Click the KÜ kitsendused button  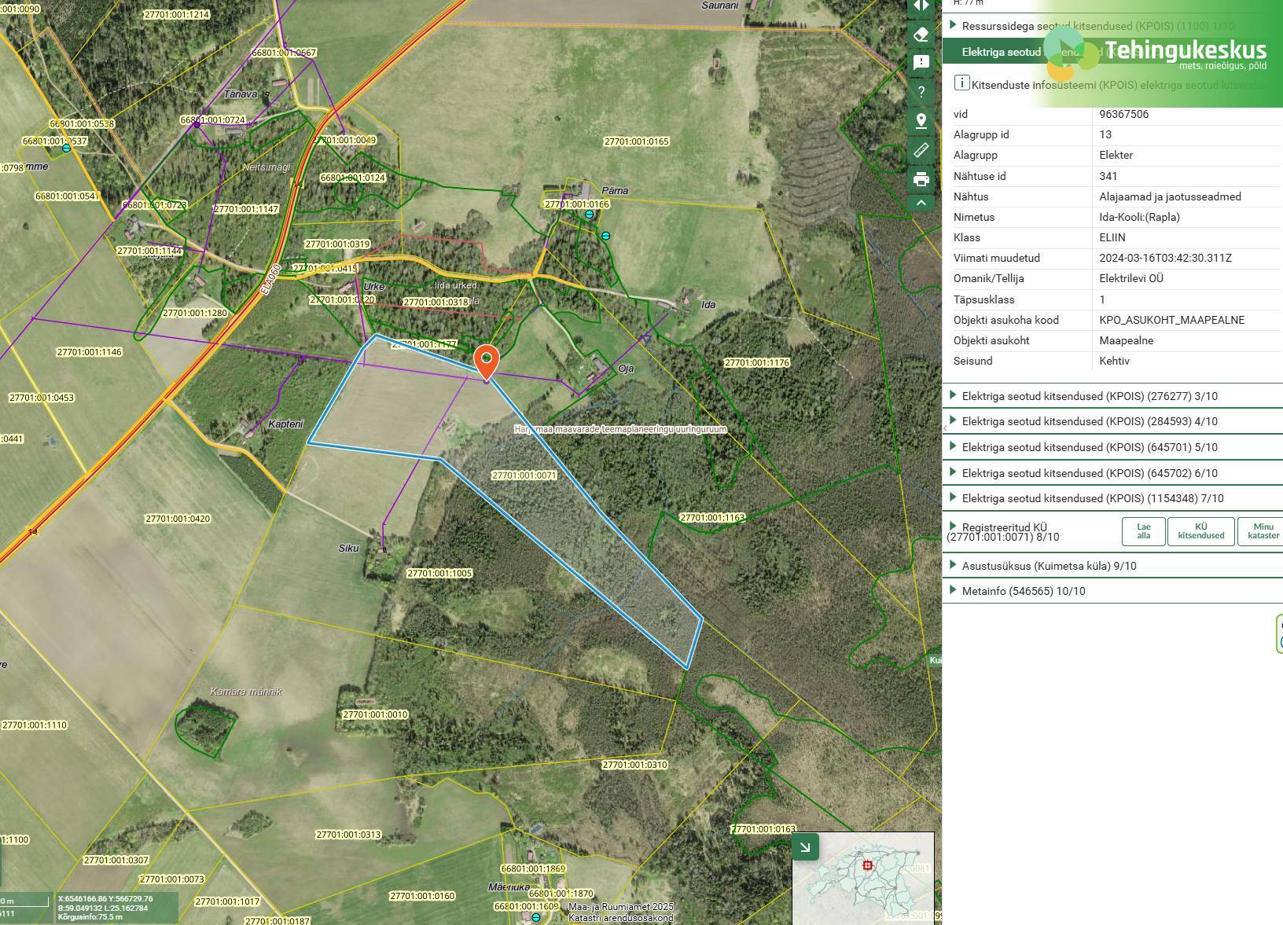tap(1200, 531)
